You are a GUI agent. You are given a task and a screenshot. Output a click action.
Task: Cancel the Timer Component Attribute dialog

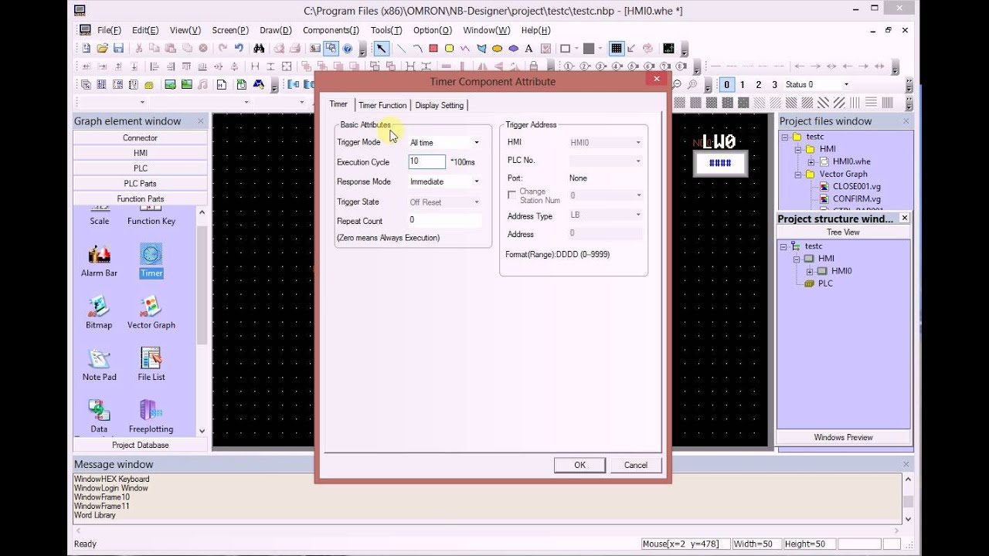coord(636,465)
